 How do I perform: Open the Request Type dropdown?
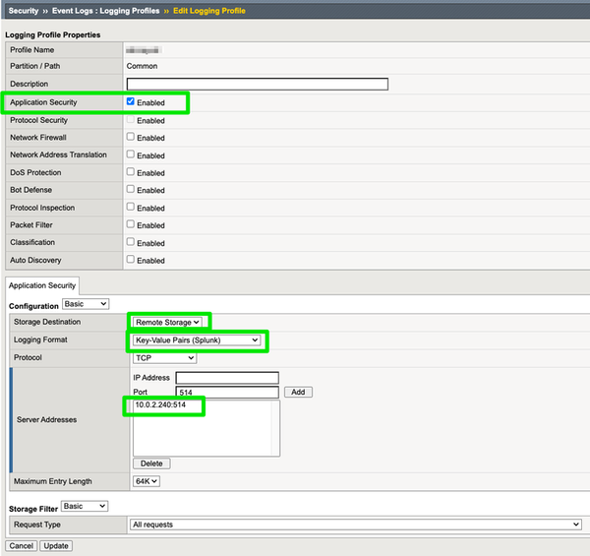point(355,525)
